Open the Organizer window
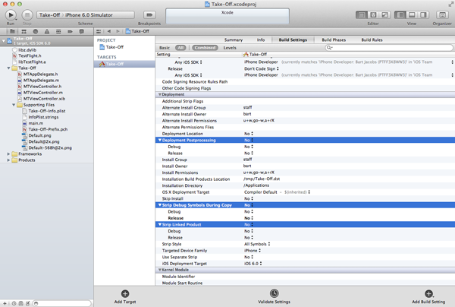The width and height of the screenshot is (455, 307). 442,15
